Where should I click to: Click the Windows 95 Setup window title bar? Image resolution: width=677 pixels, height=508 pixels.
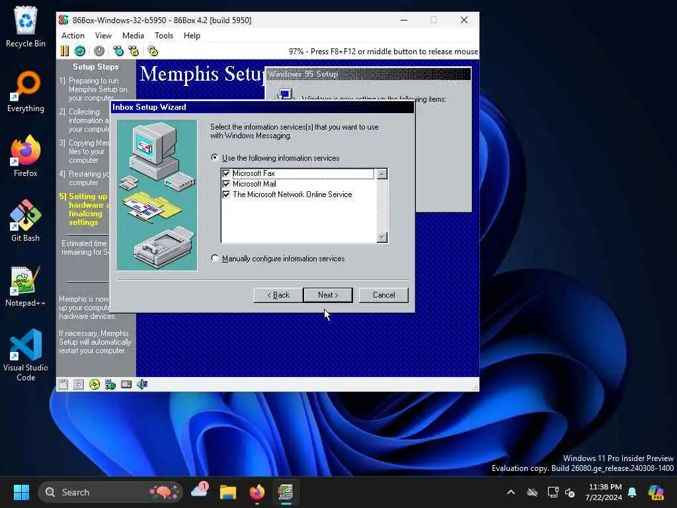click(x=368, y=74)
